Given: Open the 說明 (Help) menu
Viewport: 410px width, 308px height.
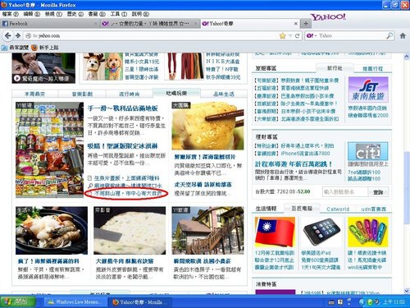Looking at the screenshot, I should point(140,14).
